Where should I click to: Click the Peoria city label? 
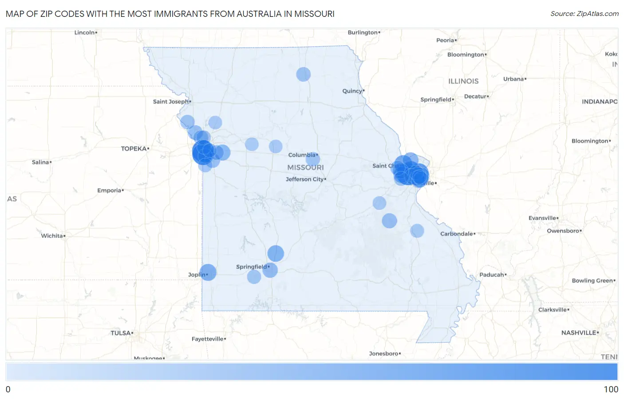click(x=445, y=40)
